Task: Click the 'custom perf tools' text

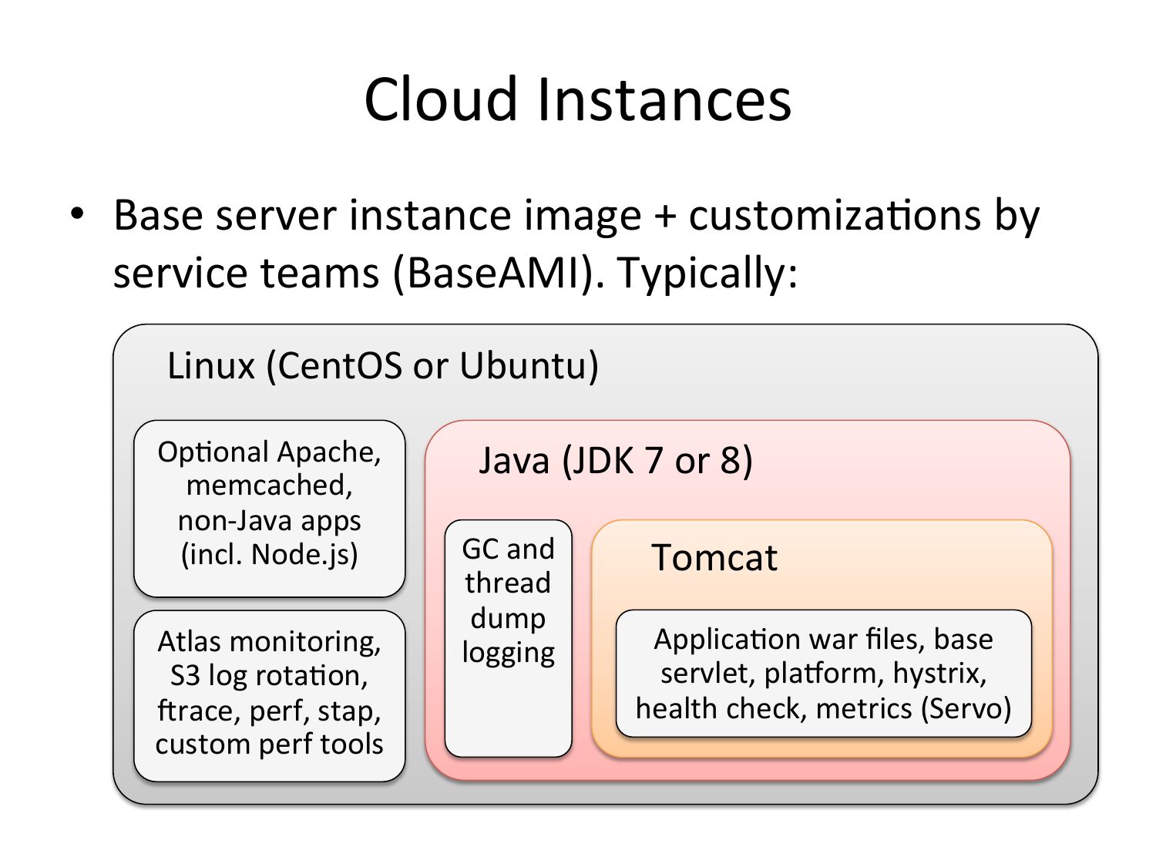Action: coord(269,744)
